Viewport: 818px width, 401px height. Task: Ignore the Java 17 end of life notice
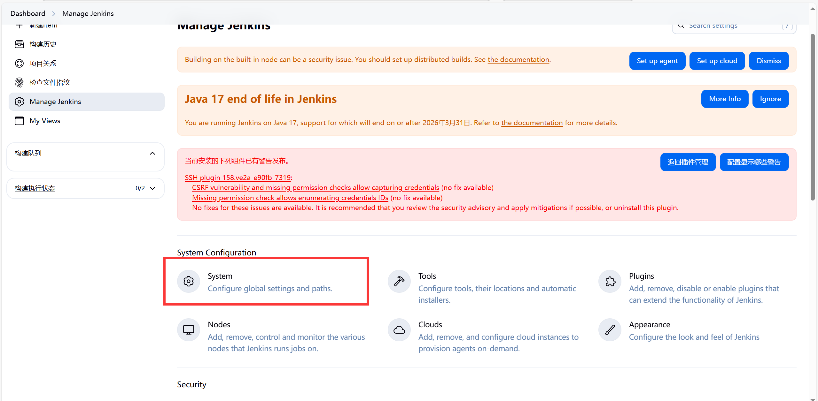click(770, 99)
